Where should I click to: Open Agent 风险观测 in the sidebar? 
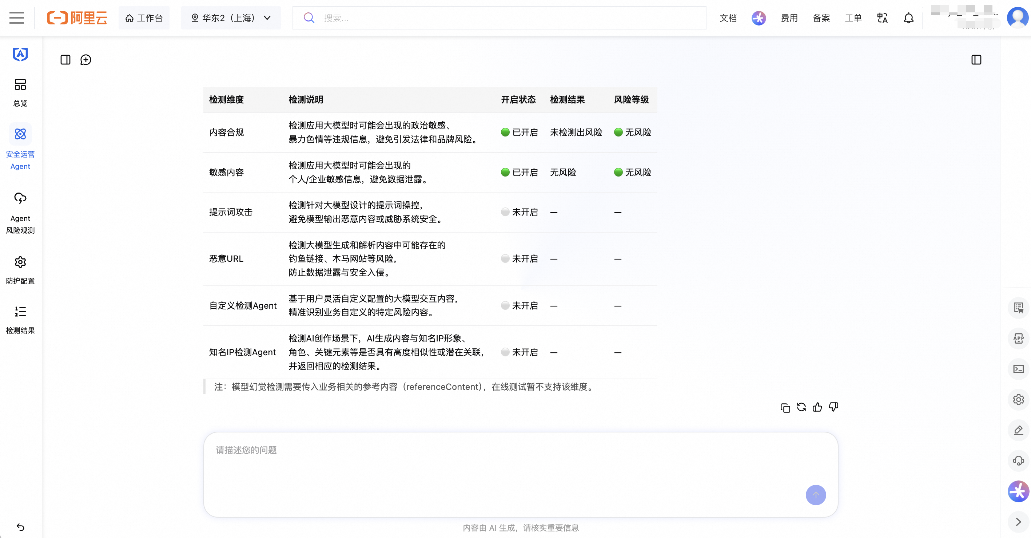tap(20, 213)
